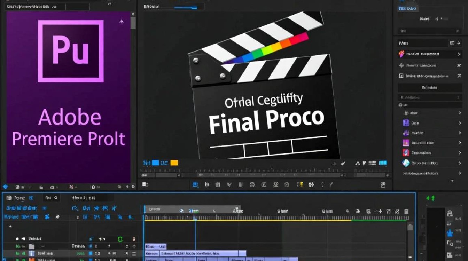
Task: Click the export frame icon at toolbar's right end
Action: pyautogui.click(x=383, y=185)
